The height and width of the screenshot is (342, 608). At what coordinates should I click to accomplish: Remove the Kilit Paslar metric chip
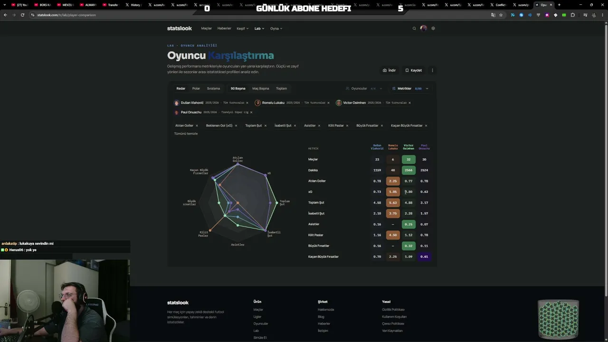pos(347,125)
